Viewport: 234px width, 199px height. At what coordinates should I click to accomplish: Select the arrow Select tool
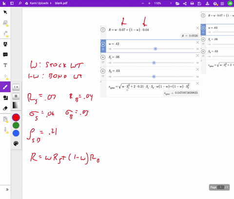tap(5, 12)
